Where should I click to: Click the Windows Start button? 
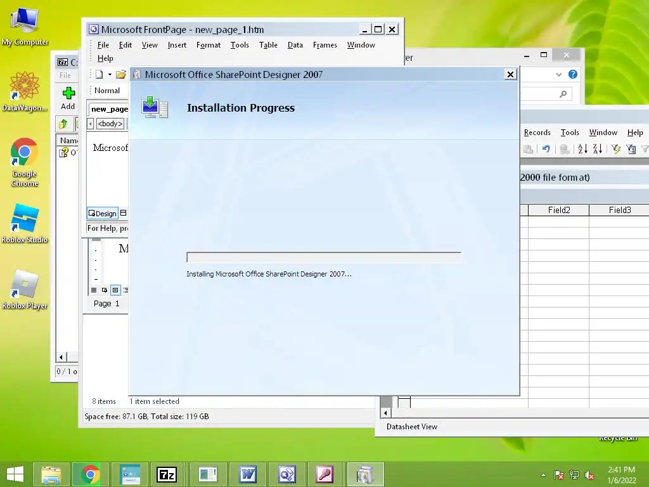[15, 474]
